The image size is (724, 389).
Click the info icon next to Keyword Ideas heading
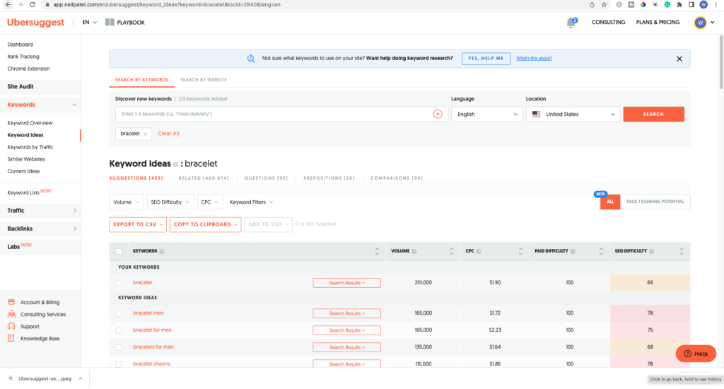175,164
